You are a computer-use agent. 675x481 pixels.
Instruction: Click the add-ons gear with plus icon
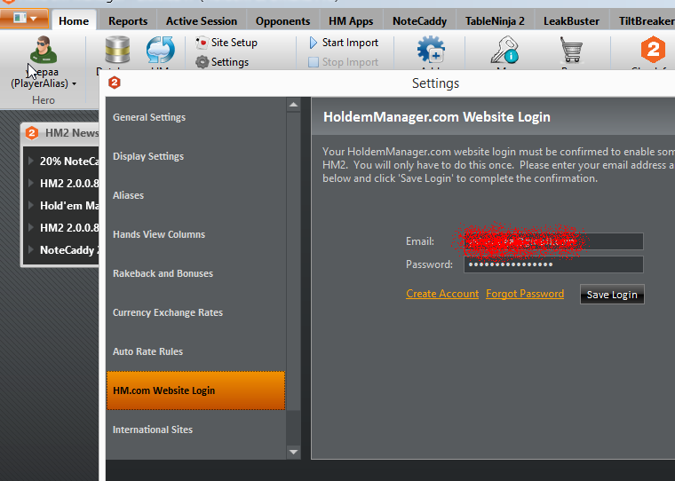(431, 50)
